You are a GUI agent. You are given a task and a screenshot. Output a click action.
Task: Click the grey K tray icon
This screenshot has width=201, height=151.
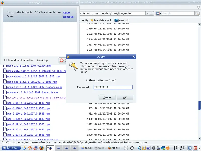coord(153,148)
